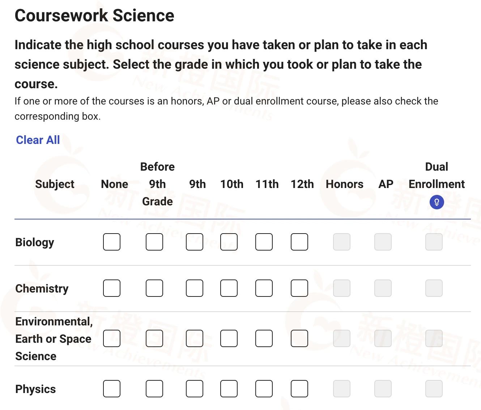Tick Biology 12th grade checkbox
The image size is (481, 410).
(299, 242)
